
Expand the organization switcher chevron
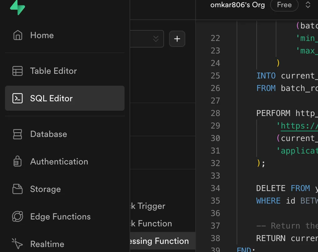308,5
